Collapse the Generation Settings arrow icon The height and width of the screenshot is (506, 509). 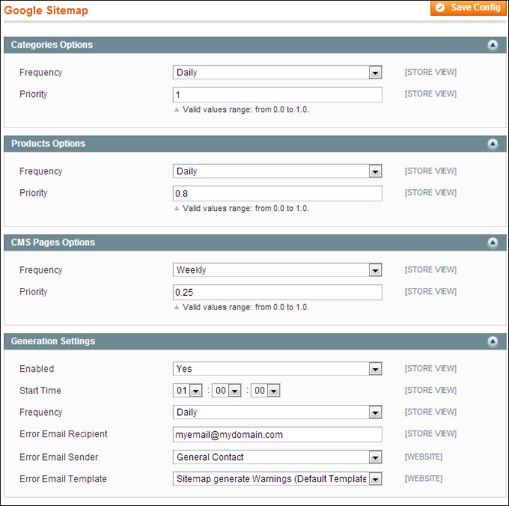coord(492,341)
